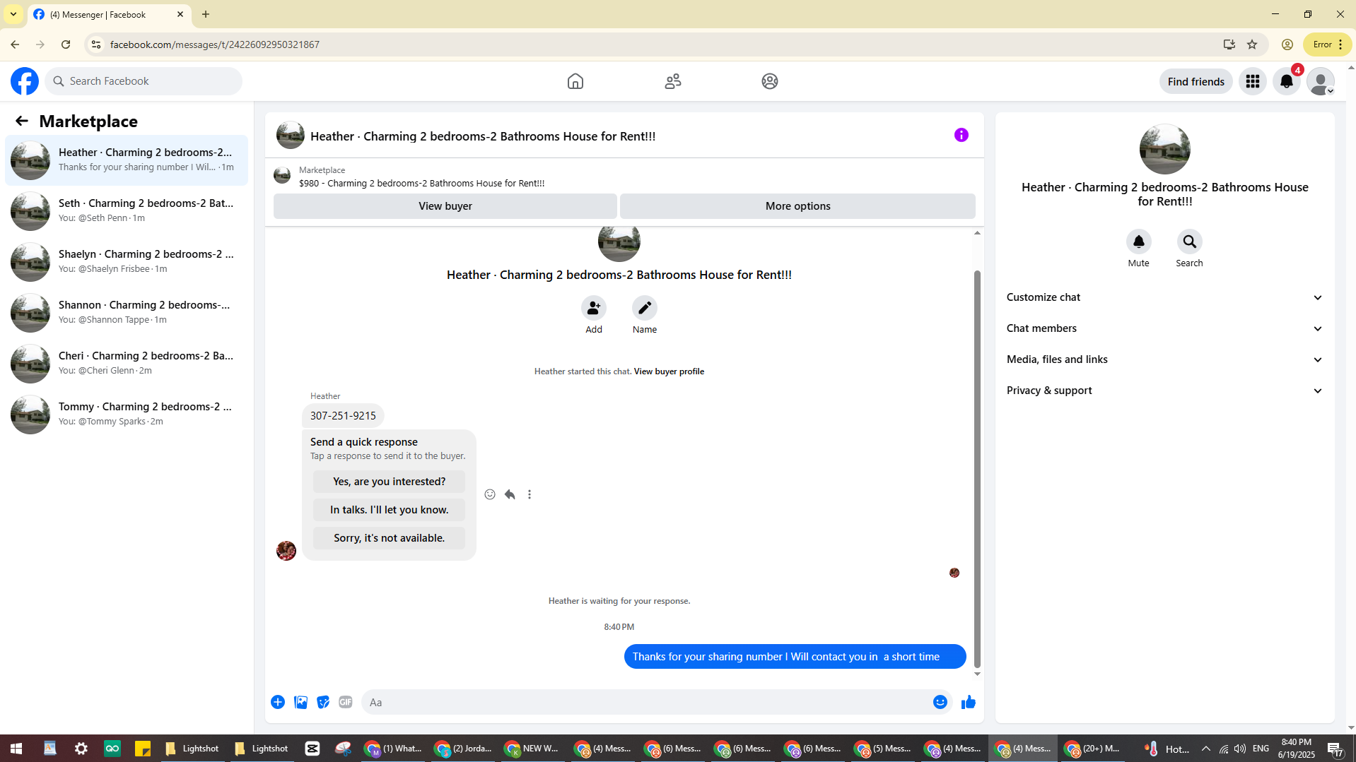Image resolution: width=1356 pixels, height=762 pixels.
Task: Click Find friends button
Action: [x=1196, y=81]
